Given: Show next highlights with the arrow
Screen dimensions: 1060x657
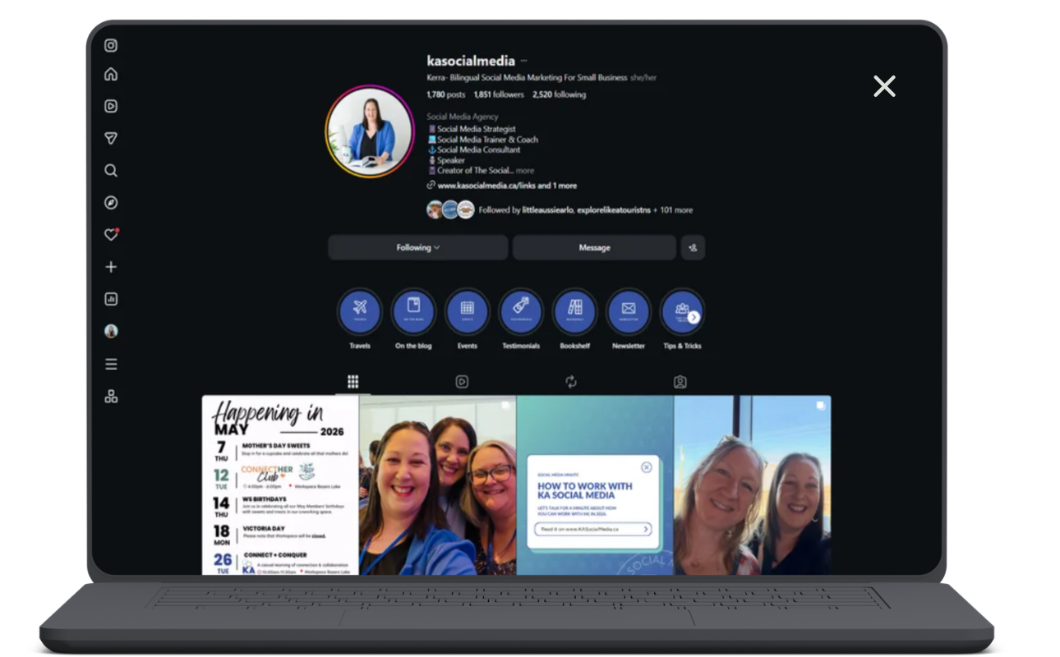Looking at the screenshot, I should pyautogui.click(x=694, y=317).
